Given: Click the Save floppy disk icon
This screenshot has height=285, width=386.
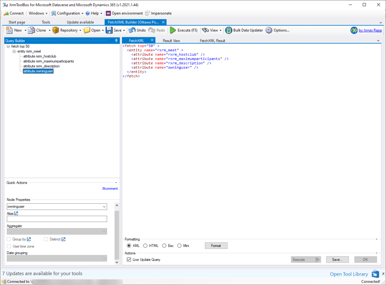Looking at the screenshot, I should coord(109,30).
